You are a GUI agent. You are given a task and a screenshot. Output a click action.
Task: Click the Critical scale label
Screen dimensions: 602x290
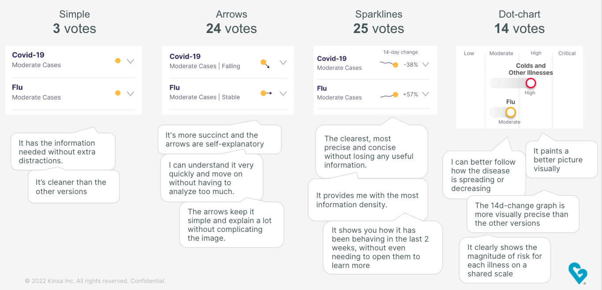click(567, 53)
